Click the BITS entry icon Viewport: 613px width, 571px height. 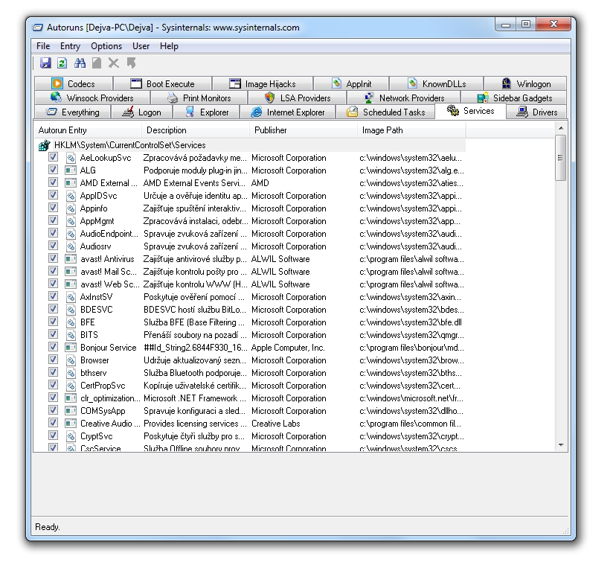point(71,335)
